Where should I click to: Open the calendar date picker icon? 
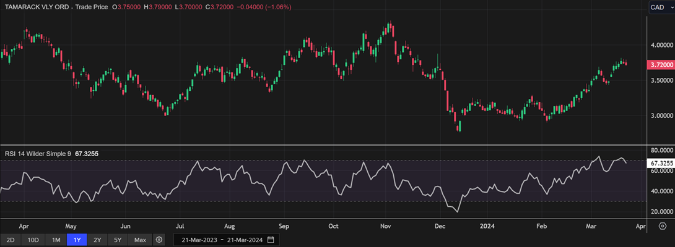click(x=271, y=239)
